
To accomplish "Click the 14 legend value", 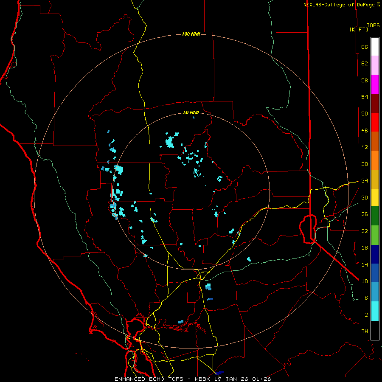I will click(365, 264).
